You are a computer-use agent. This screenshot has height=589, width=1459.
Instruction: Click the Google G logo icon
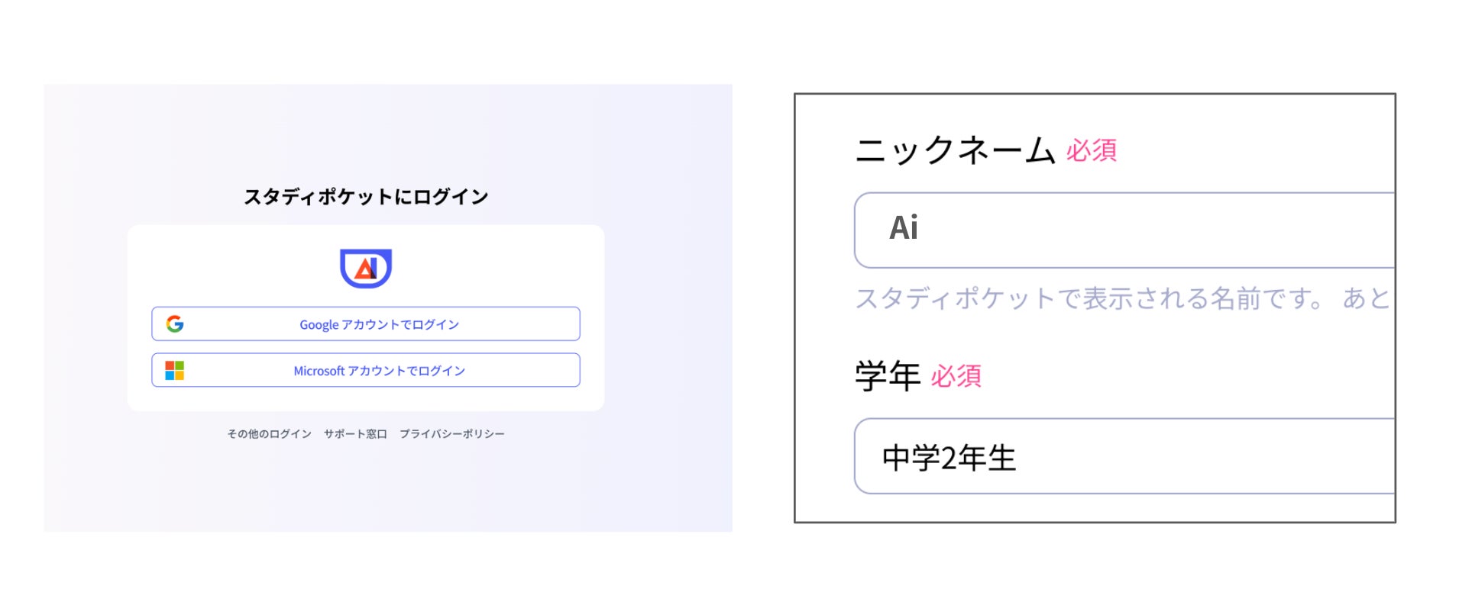(175, 324)
